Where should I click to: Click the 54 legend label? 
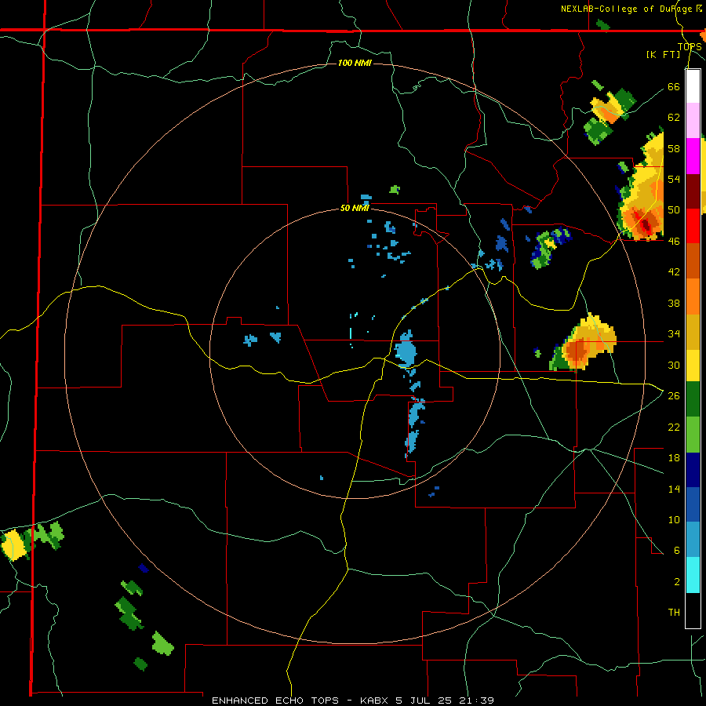674,179
